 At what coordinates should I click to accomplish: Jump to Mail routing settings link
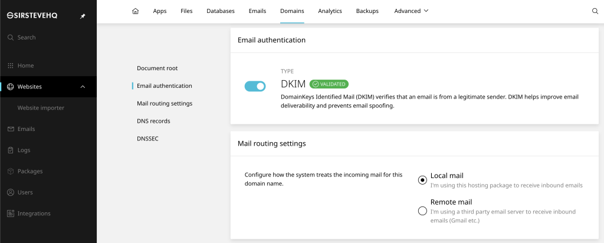(x=165, y=104)
